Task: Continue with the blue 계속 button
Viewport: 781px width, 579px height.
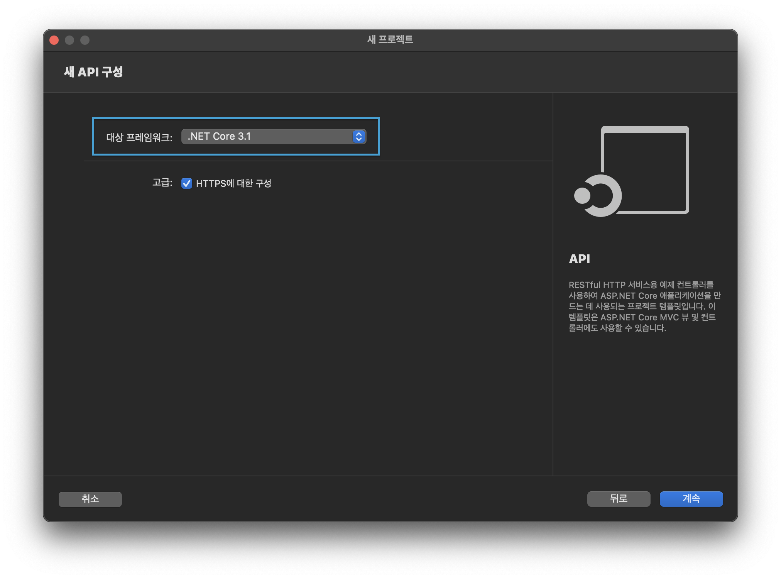Action: tap(691, 499)
